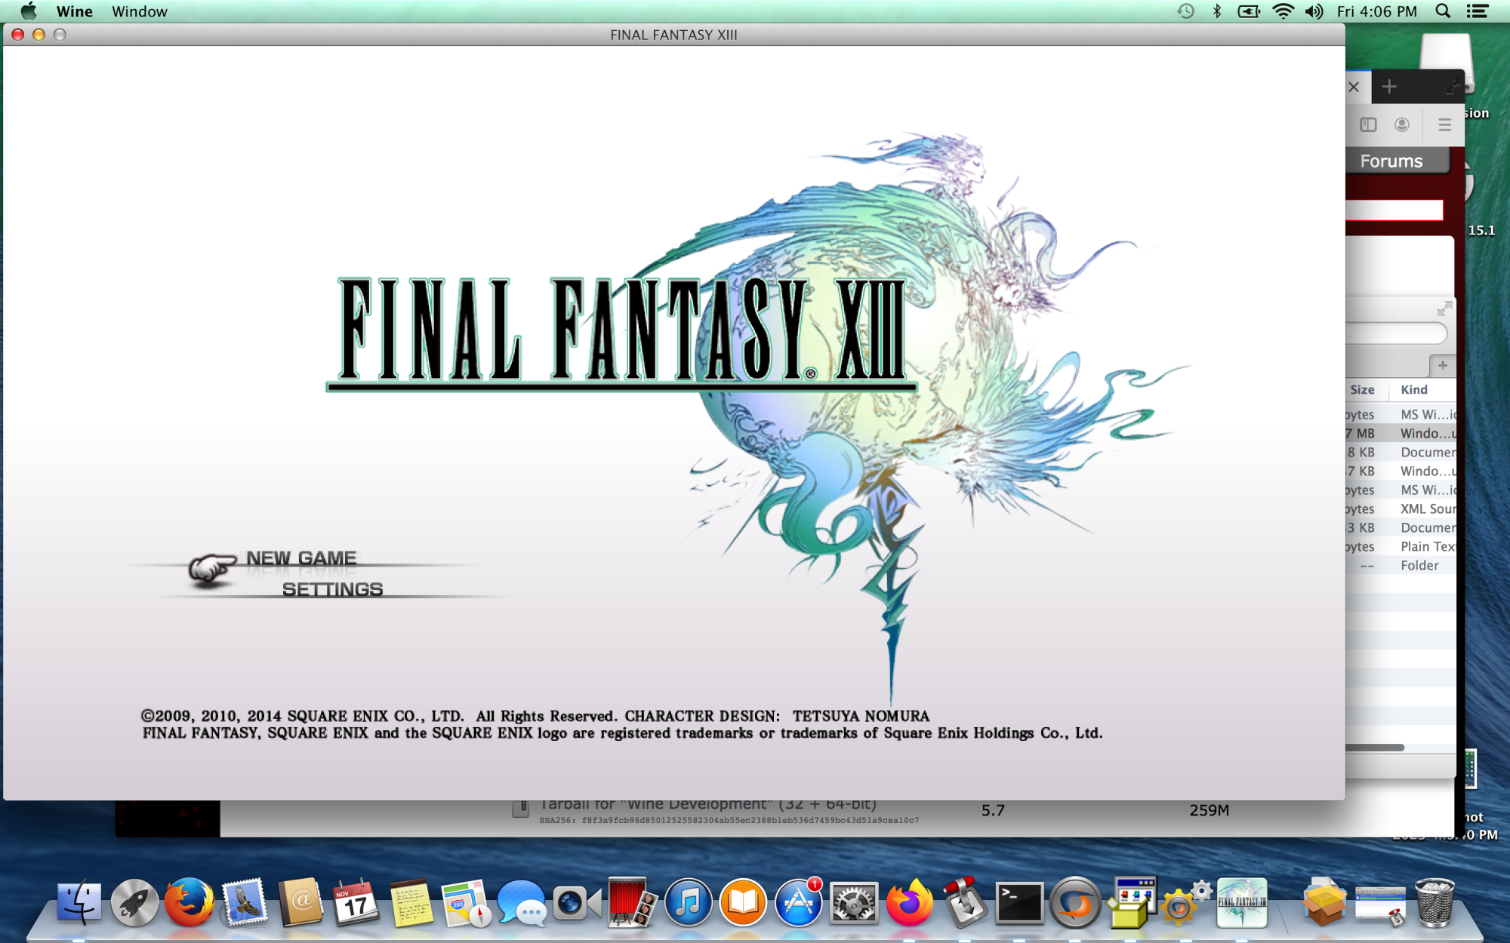Open Notification Center list icon
Image resolution: width=1510 pixels, height=943 pixels.
tap(1478, 11)
